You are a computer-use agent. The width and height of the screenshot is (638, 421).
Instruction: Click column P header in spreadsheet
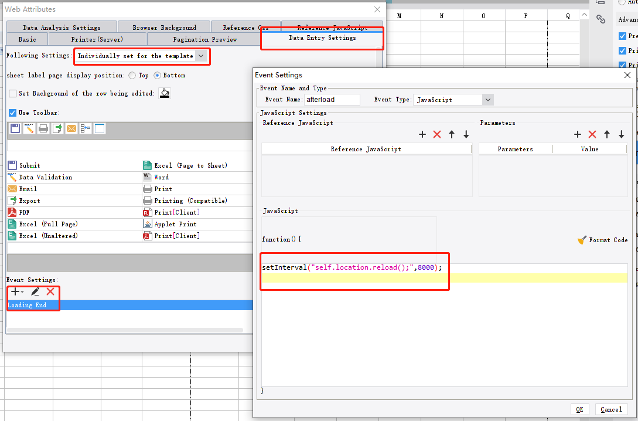click(x=526, y=16)
